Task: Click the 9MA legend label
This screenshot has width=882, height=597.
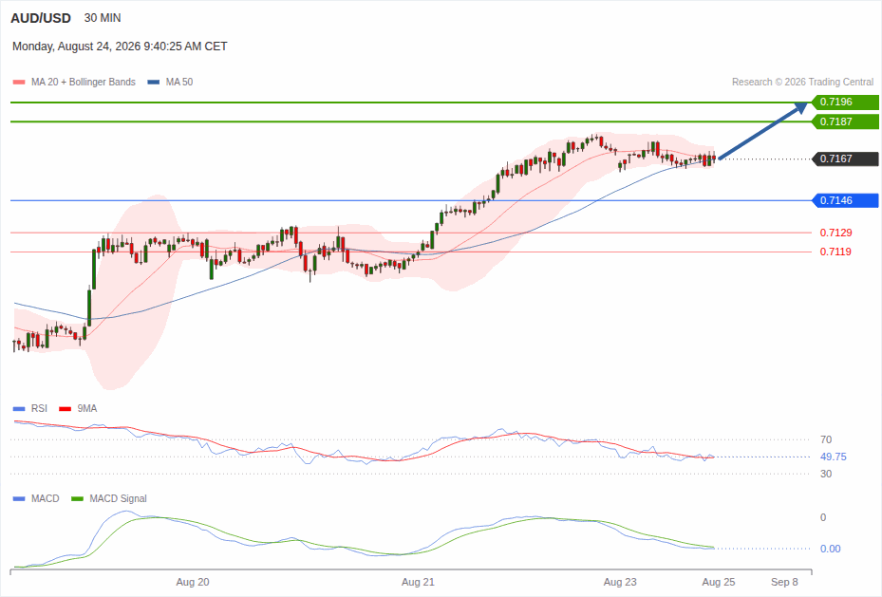Action: point(87,409)
